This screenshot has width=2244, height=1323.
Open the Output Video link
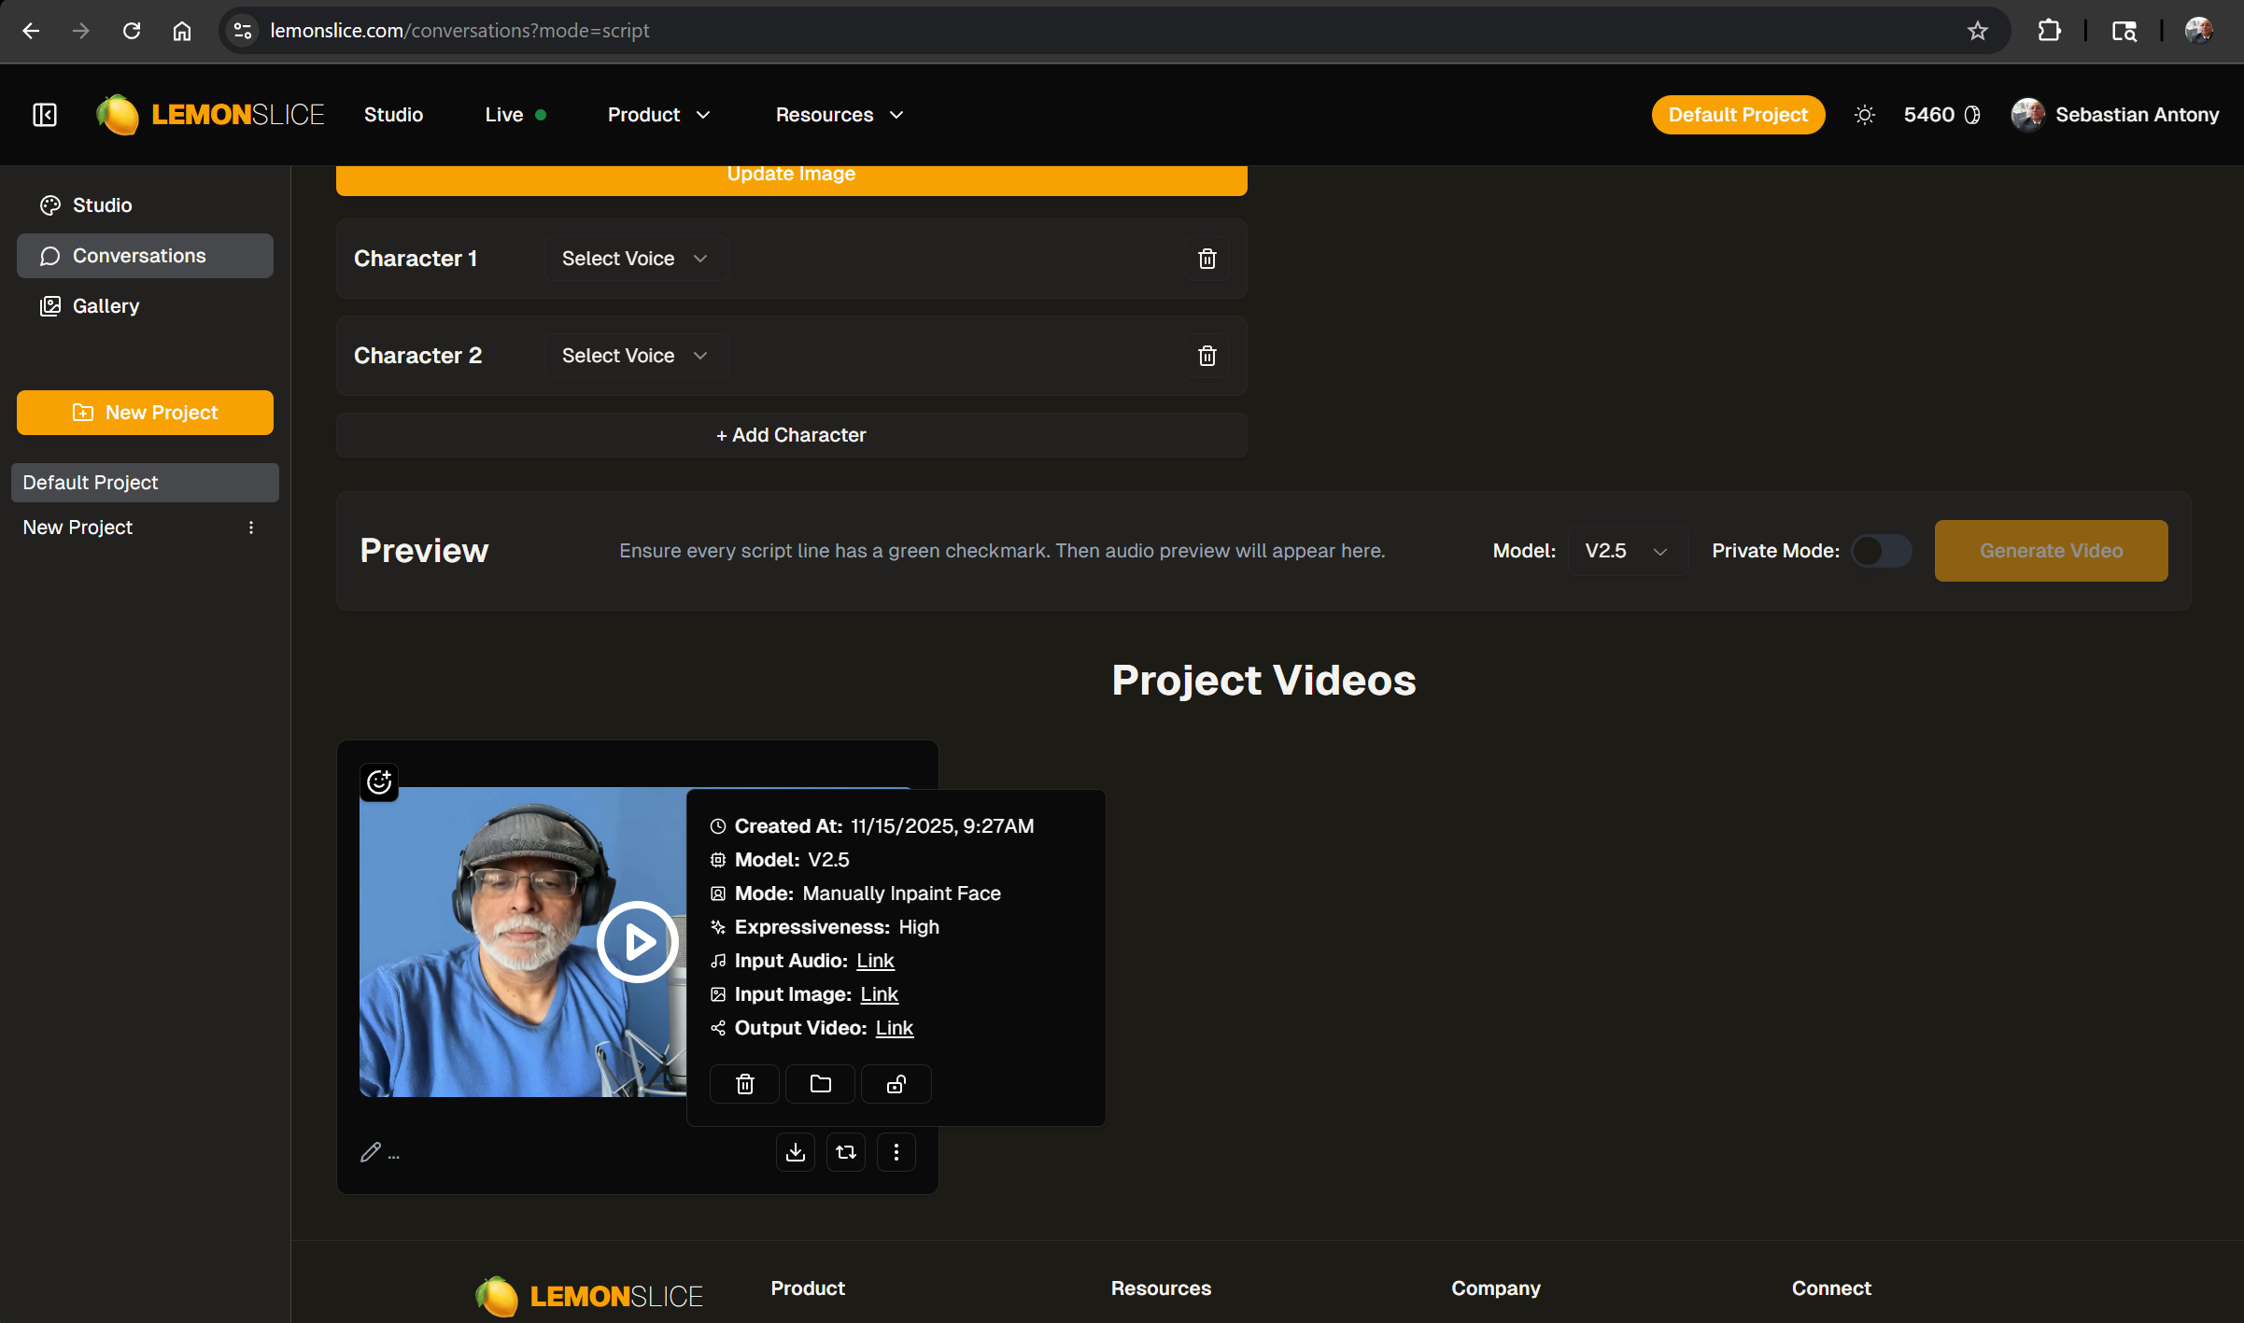pyautogui.click(x=894, y=1028)
